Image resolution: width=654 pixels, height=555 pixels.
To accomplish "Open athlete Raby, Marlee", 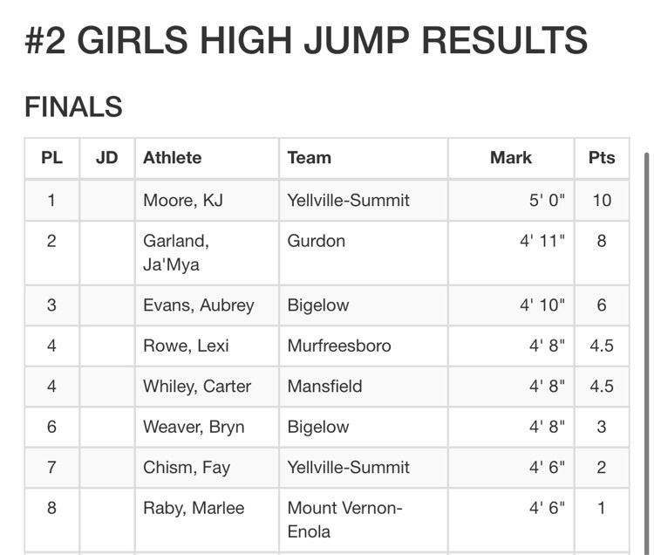I will (x=194, y=508).
